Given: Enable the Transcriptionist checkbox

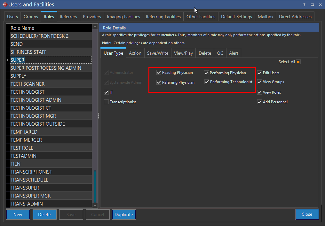Looking at the screenshot, I should pos(106,102).
